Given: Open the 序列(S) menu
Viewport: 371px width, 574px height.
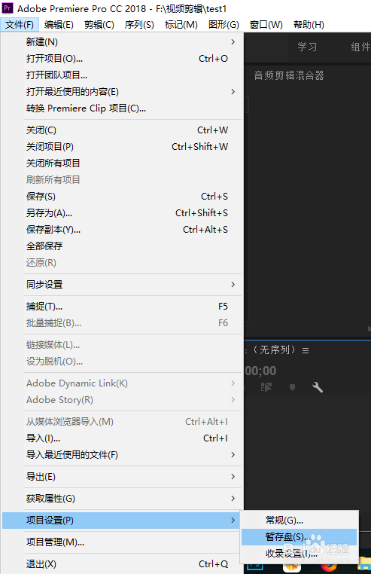Looking at the screenshot, I should pos(139,25).
